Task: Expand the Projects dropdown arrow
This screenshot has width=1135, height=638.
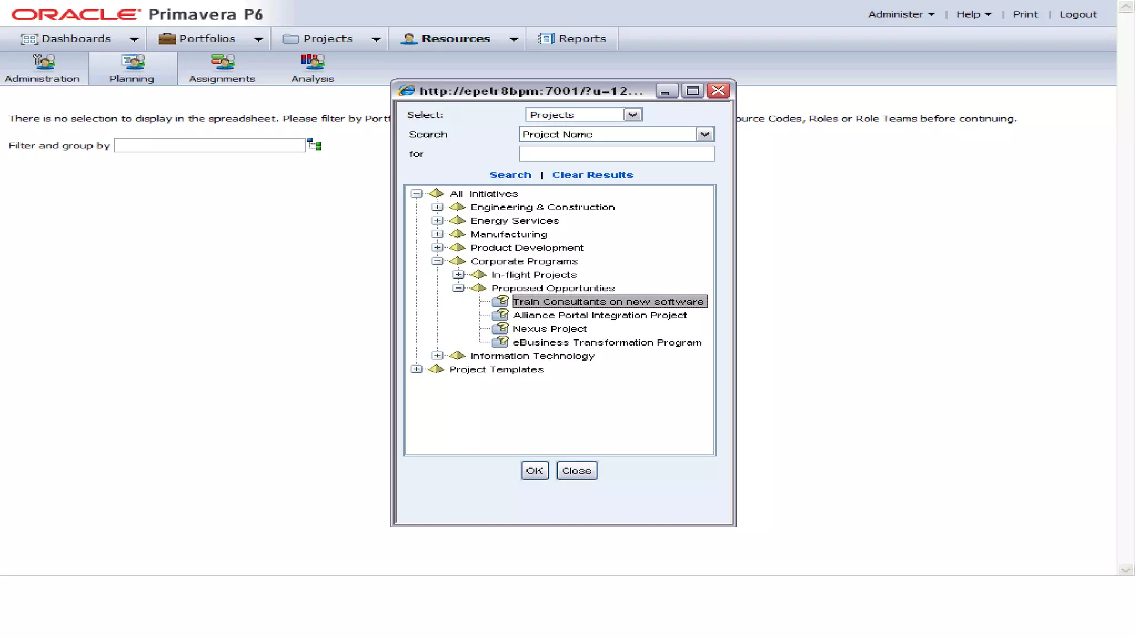Action: [376, 39]
